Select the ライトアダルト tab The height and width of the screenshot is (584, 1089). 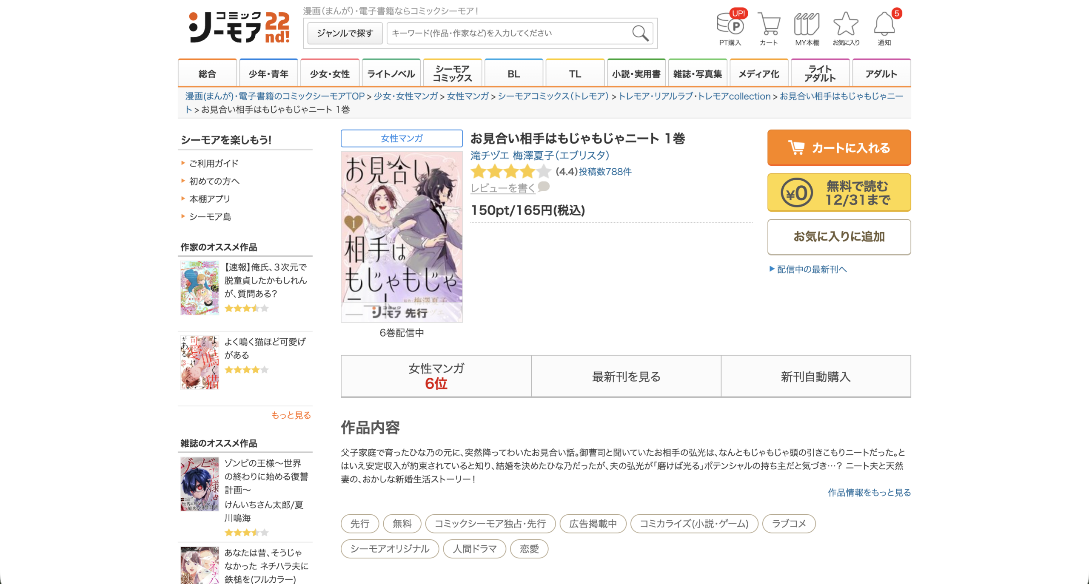[820, 74]
